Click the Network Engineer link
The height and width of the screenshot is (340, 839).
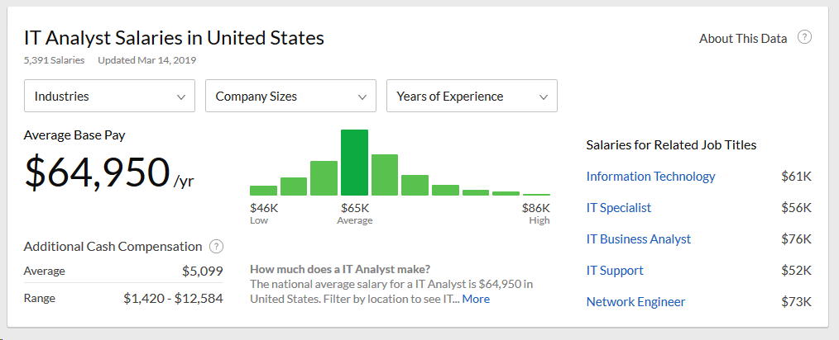(x=635, y=301)
